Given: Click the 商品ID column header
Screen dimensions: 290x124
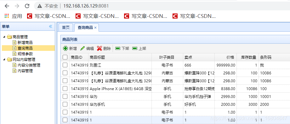Looking at the screenshot, I should (x=79, y=57).
